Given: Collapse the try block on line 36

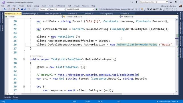Looking at the screenshot, I should (24, 86).
